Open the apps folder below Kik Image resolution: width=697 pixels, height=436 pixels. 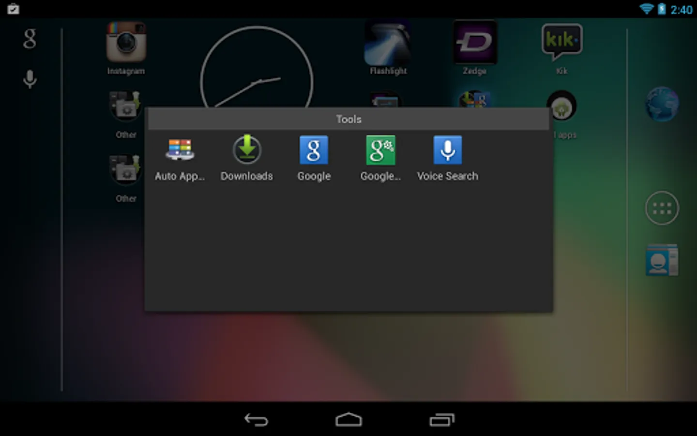tap(561, 107)
